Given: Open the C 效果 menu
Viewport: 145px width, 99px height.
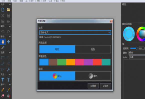Looking at the screenshot, I should pos(43,1).
